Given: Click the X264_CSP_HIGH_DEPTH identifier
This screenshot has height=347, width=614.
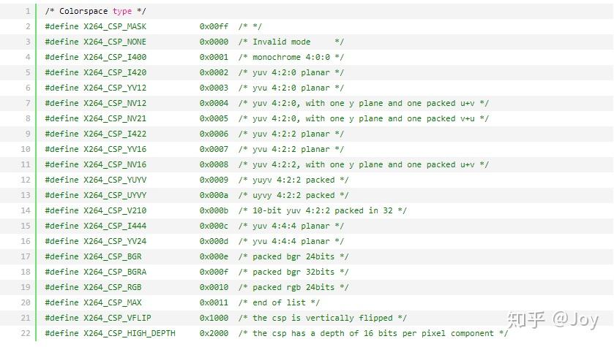Looking at the screenshot, I should click(130, 333).
